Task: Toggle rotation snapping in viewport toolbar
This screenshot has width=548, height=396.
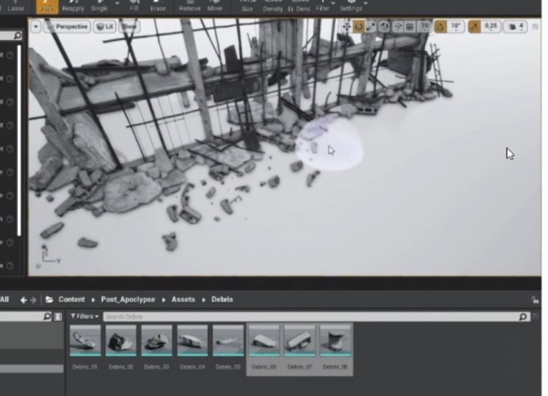Action: [x=440, y=27]
